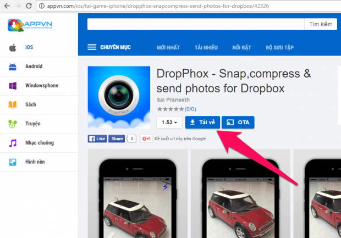Screen dimensions: 341x238
Task: Click the OTA install button
Action: pos(238,123)
